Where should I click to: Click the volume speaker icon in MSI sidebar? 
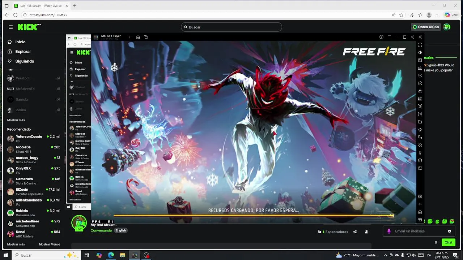point(420,52)
